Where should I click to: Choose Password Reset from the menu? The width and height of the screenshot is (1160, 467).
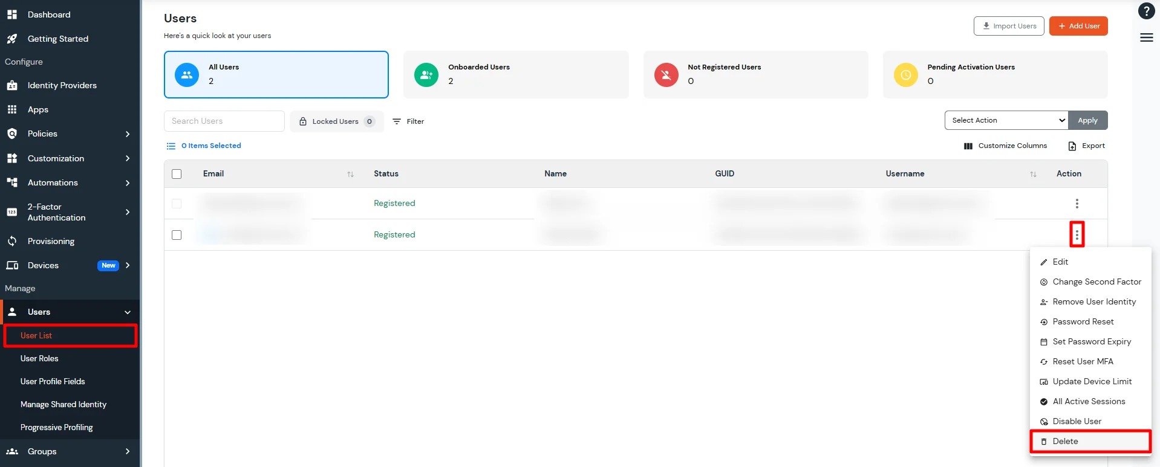pos(1090,321)
